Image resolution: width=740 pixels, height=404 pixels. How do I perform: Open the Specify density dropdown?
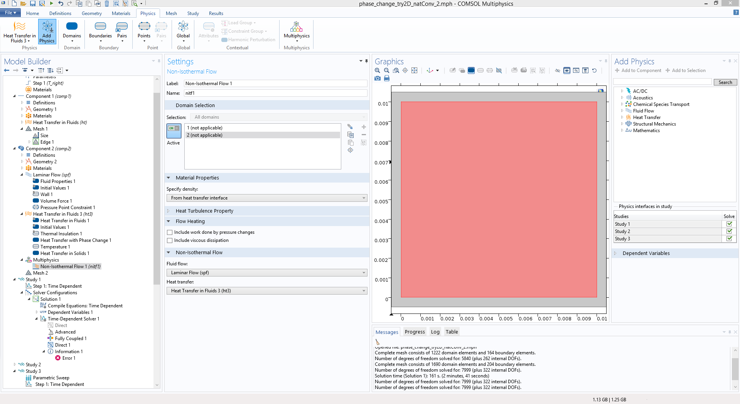pyautogui.click(x=266, y=198)
